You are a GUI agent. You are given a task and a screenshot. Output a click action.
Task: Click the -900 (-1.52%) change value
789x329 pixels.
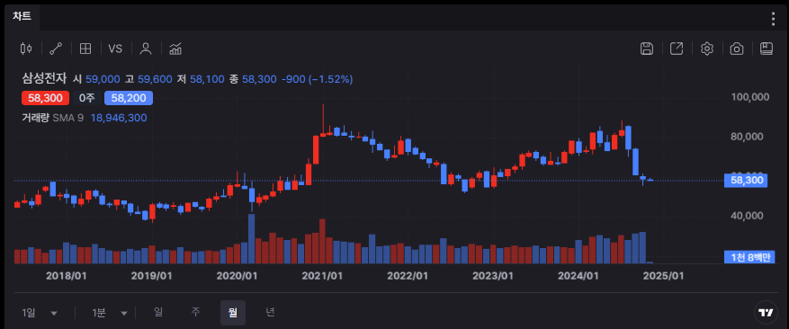(317, 79)
